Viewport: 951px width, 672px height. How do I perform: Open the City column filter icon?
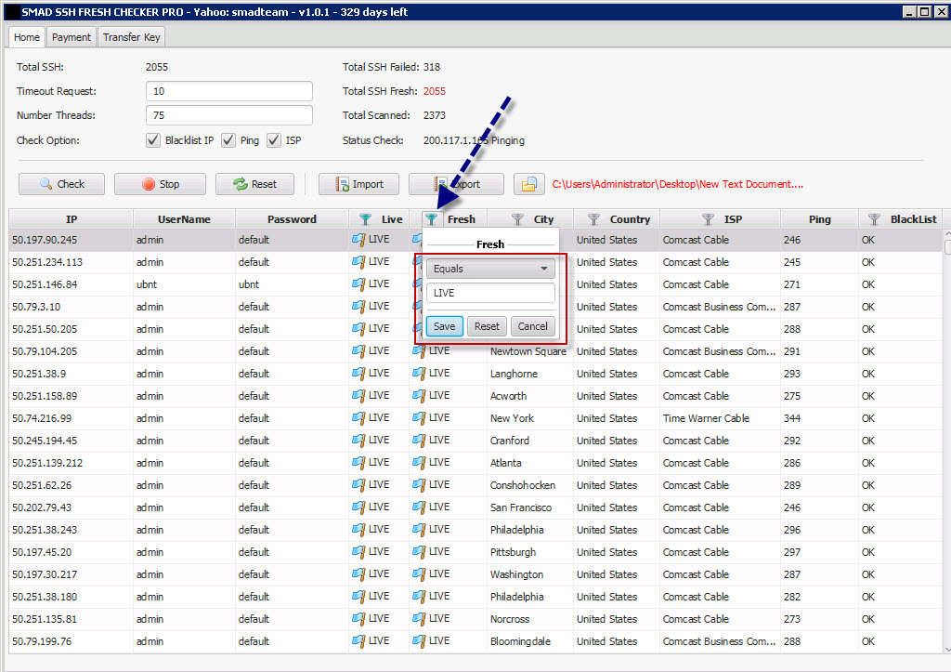click(x=518, y=219)
